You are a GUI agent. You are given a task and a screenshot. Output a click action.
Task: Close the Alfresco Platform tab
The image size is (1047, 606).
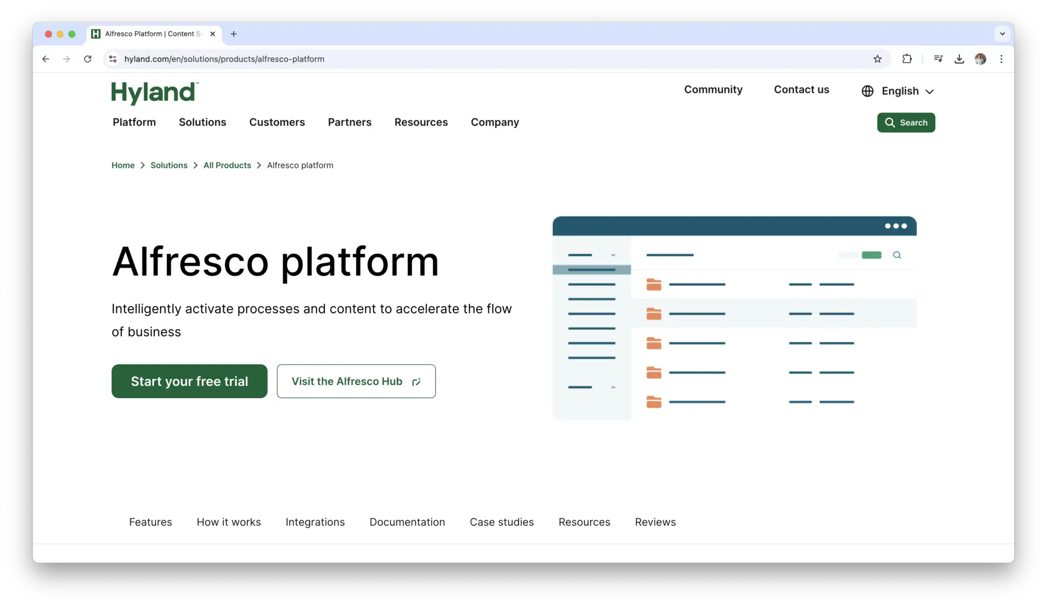212,34
